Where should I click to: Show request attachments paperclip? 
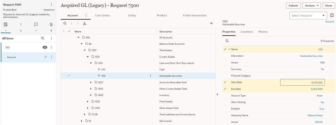pyautogui.click(x=51, y=25)
